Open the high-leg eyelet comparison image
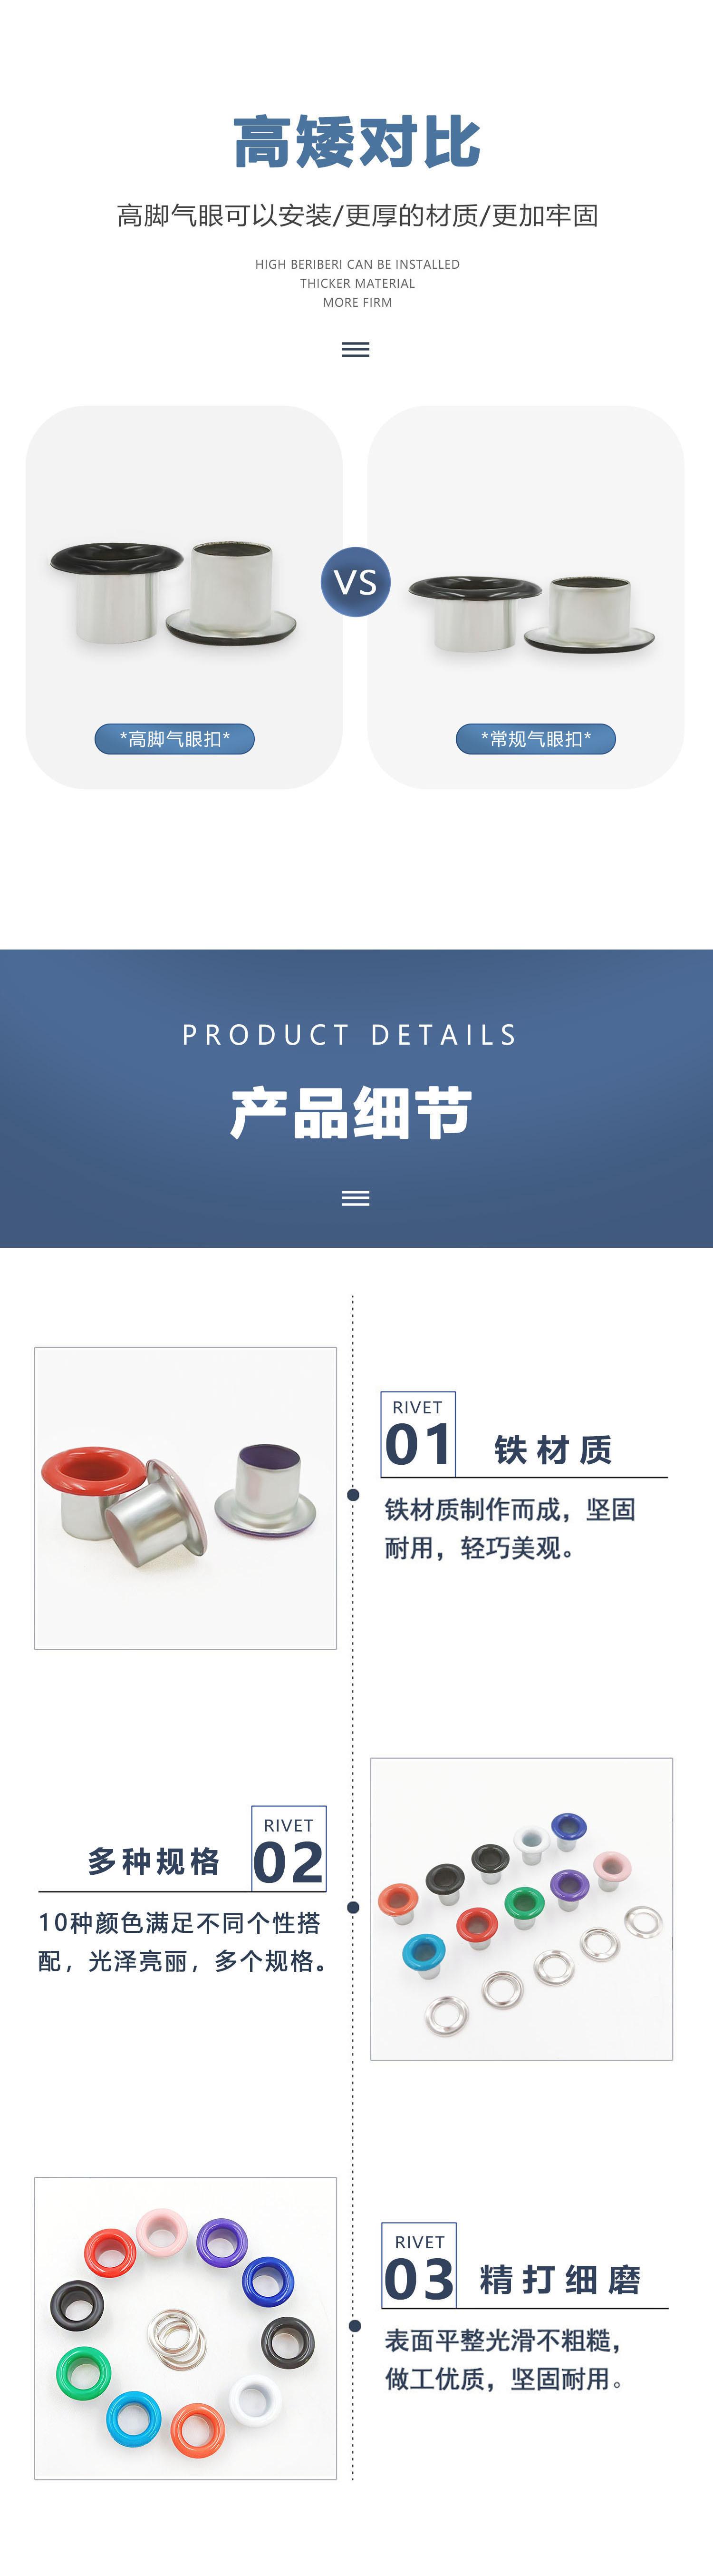 pos(184,597)
